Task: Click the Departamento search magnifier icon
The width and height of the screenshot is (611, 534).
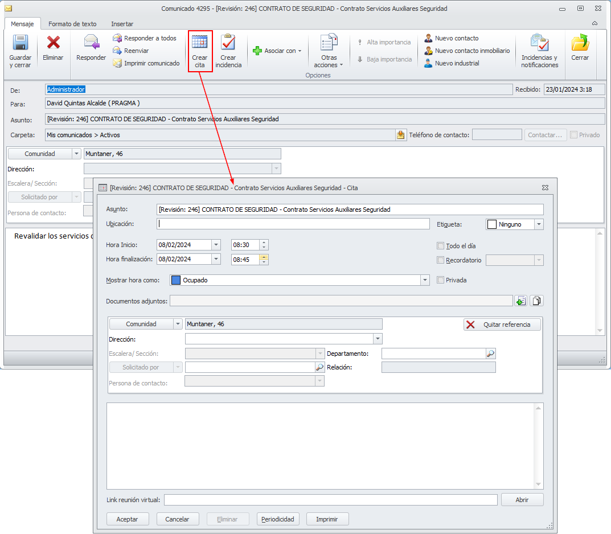Action: pyautogui.click(x=490, y=354)
